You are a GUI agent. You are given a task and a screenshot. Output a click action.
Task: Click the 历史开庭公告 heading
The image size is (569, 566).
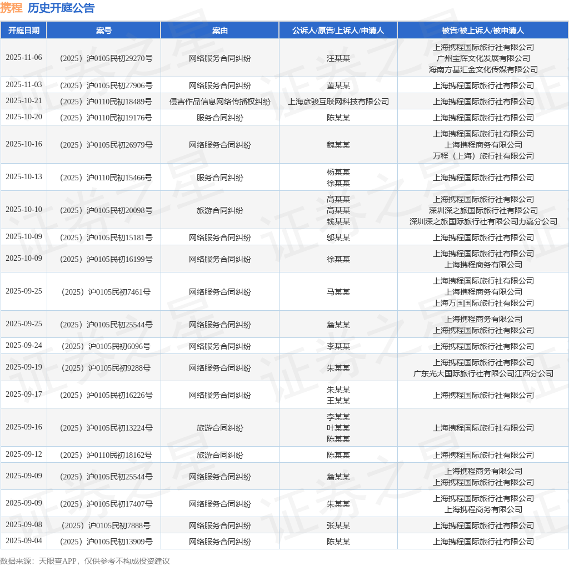click(x=61, y=8)
